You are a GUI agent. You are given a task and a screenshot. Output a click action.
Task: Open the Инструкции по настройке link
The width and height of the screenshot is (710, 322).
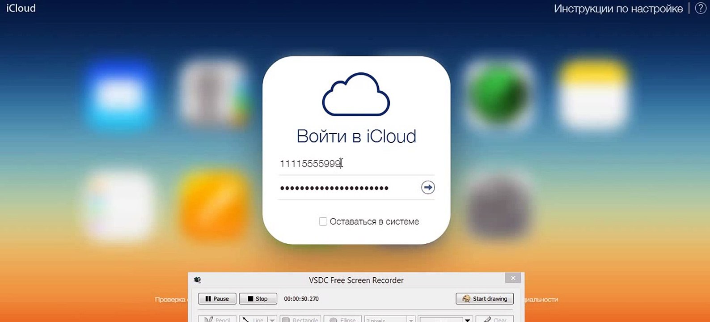[x=618, y=8]
